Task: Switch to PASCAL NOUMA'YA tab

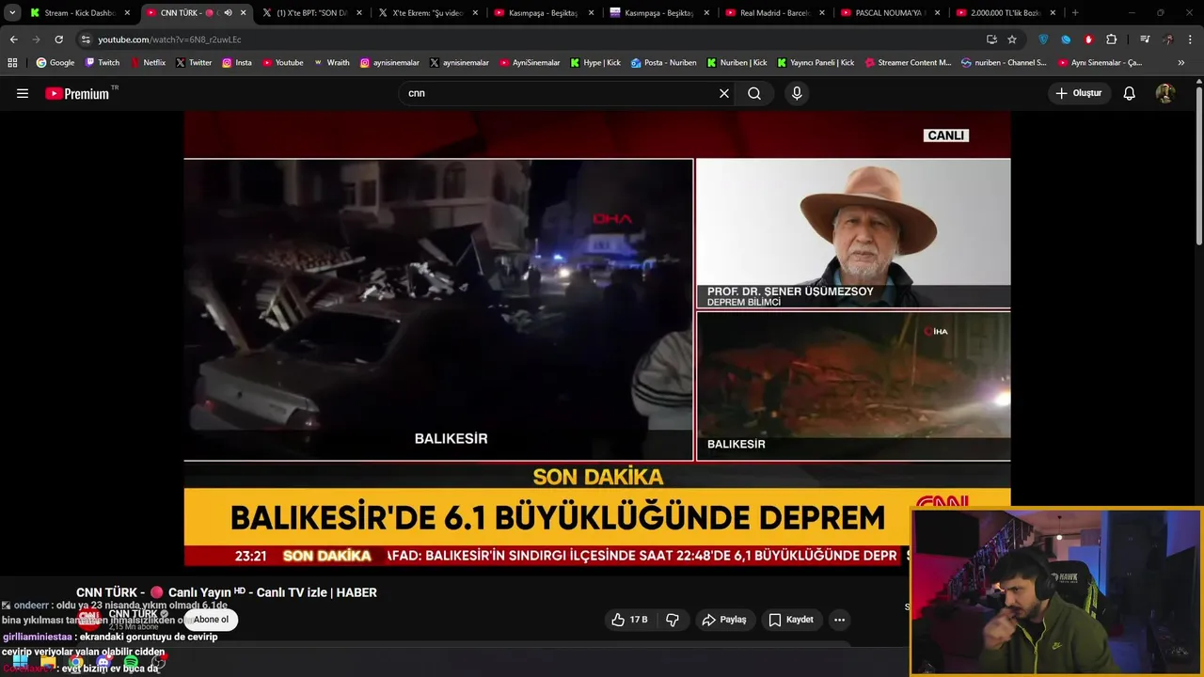Action: click(890, 13)
